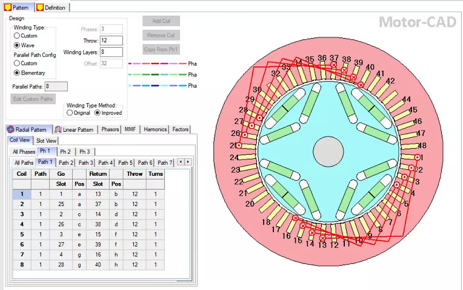Select Original winding type method
463x290 pixels.
pos(70,112)
